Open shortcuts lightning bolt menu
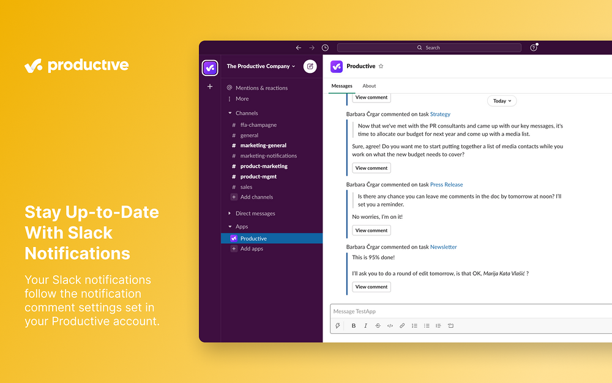This screenshot has width=612, height=383. pyautogui.click(x=338, y=325)
